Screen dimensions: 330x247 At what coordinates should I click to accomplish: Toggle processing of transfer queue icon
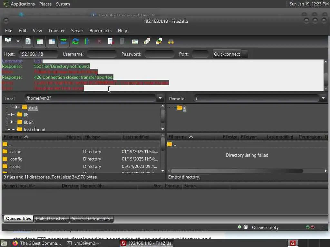(x=87, y=41)
